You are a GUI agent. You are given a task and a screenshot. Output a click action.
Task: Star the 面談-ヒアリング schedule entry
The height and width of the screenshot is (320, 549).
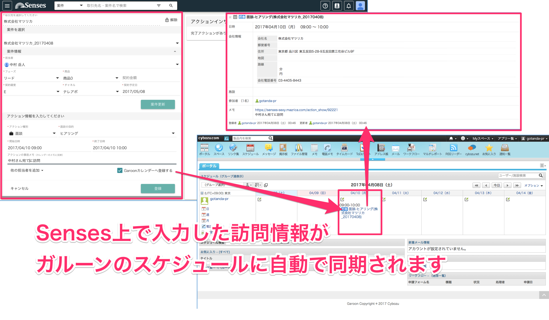click(x=230, y=17)
